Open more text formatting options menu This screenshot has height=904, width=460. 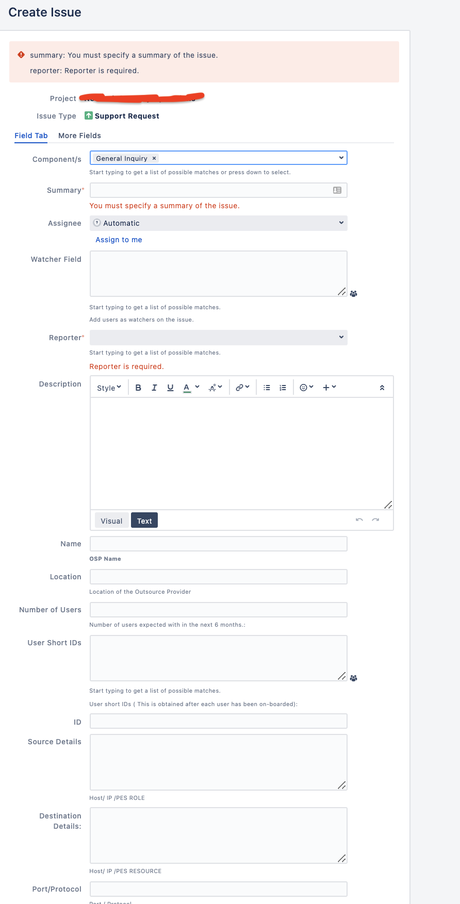point(216,388)
